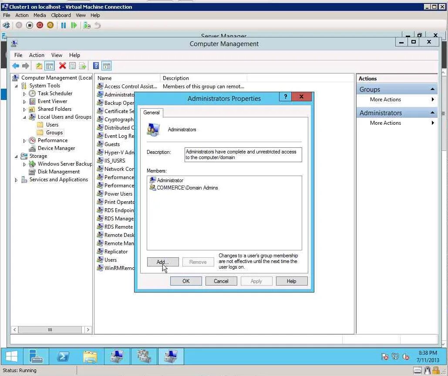This screenshot has width=448, height=376.
Task: Launch PowerShell from the taskbar
Action: (63, 356)
